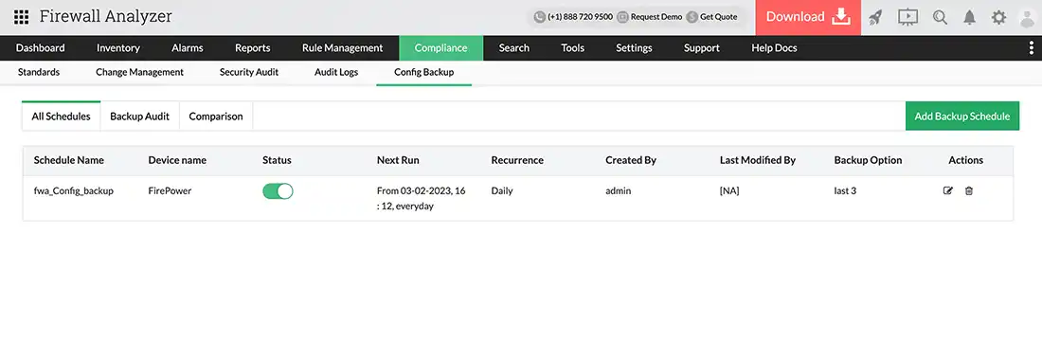Open Help Docs menu

point(774,47)
